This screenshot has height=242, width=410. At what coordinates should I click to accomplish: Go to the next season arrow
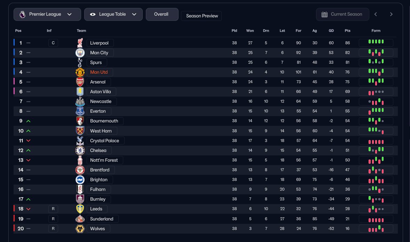(x=391, y=14)
